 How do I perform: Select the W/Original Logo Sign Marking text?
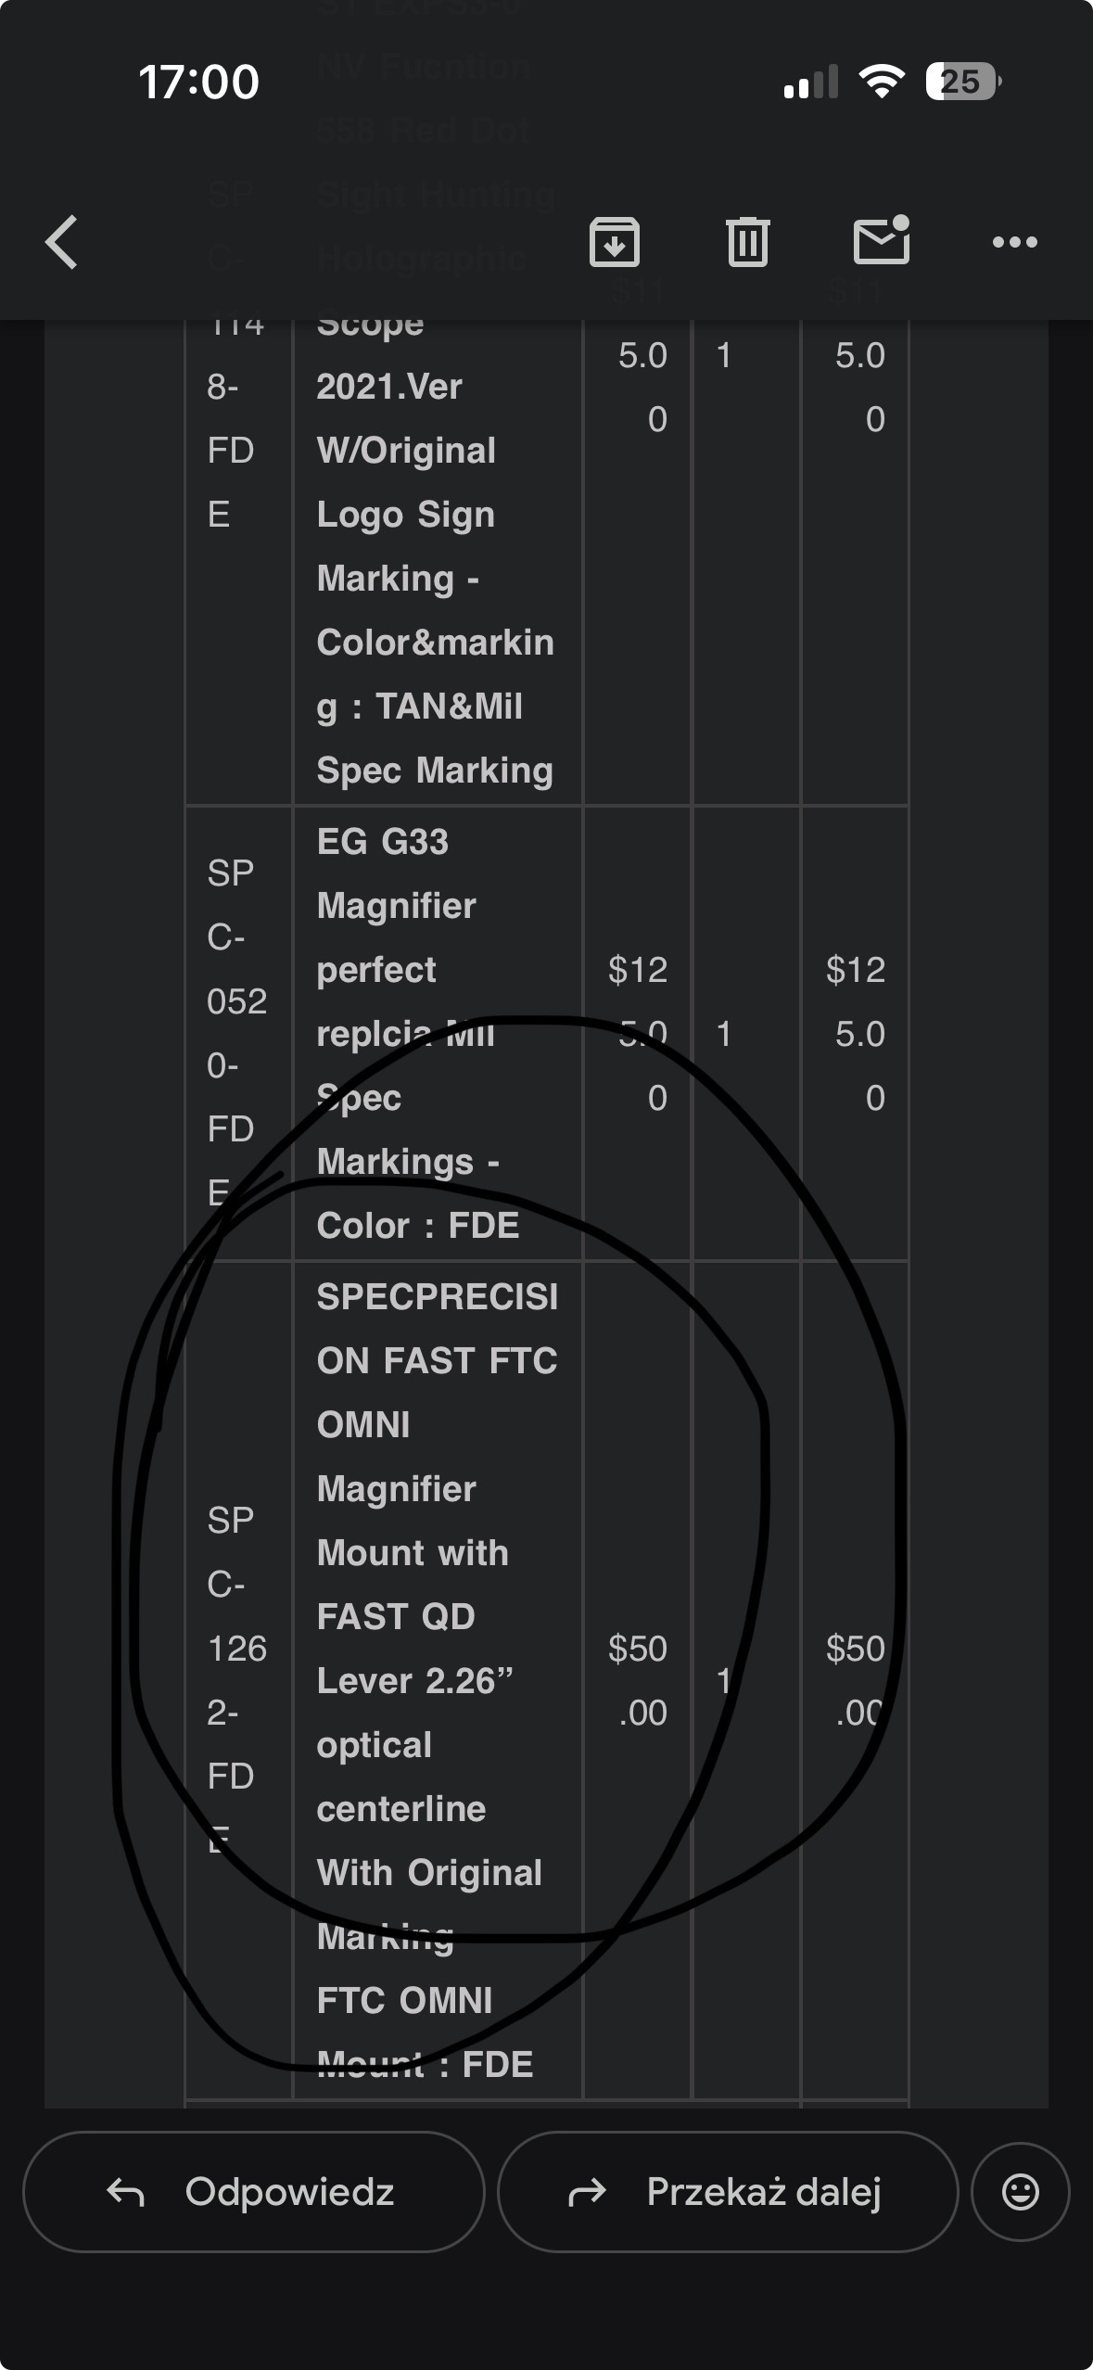(406, 482)
